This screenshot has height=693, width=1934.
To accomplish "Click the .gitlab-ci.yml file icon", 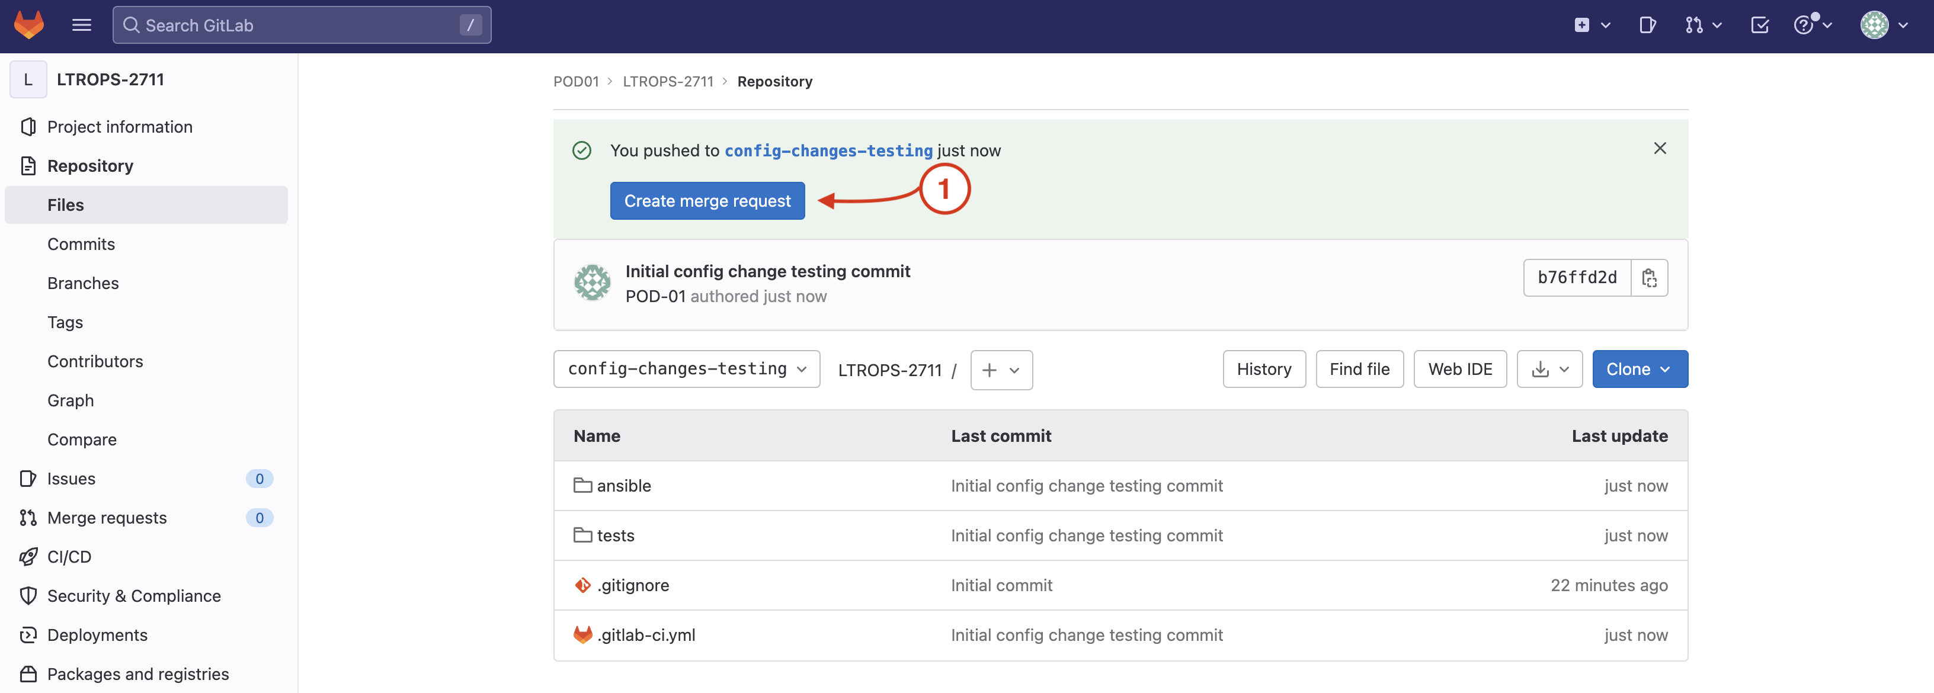I will click(582, 634).
